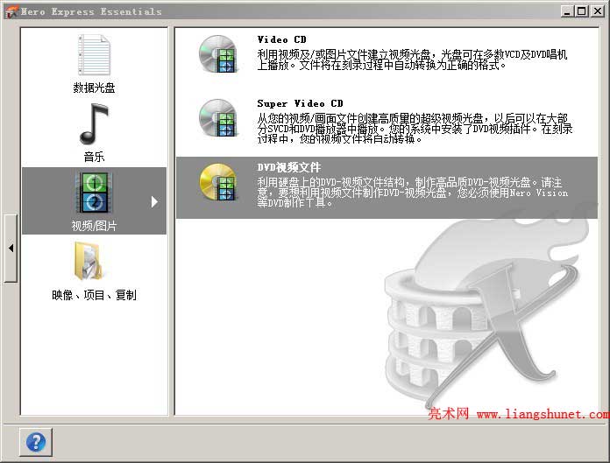This screenshot has width=610, height=463.
Task: Choose the Video CD title
Action: (x=281, y=39)
